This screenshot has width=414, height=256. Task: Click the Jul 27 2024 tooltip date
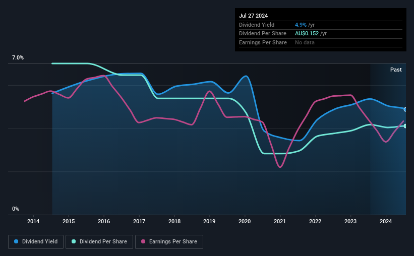pyautogui.click(x=254, y=16)
